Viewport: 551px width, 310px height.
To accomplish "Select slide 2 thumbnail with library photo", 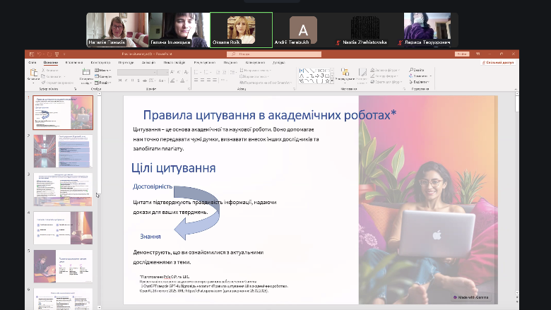I will click(64, 150).
